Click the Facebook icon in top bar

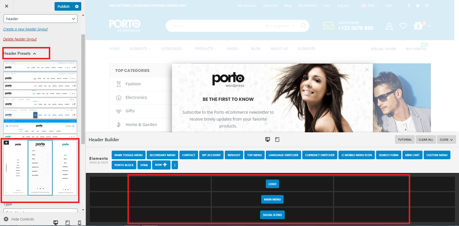[x=409, y=5]
